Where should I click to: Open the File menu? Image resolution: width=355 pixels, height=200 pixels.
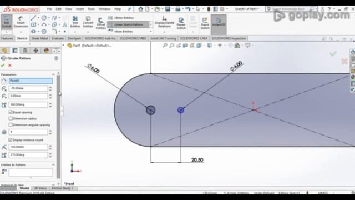click(x=49, y=9)
